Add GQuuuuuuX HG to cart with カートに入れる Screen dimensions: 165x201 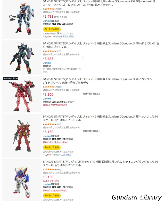52,29
